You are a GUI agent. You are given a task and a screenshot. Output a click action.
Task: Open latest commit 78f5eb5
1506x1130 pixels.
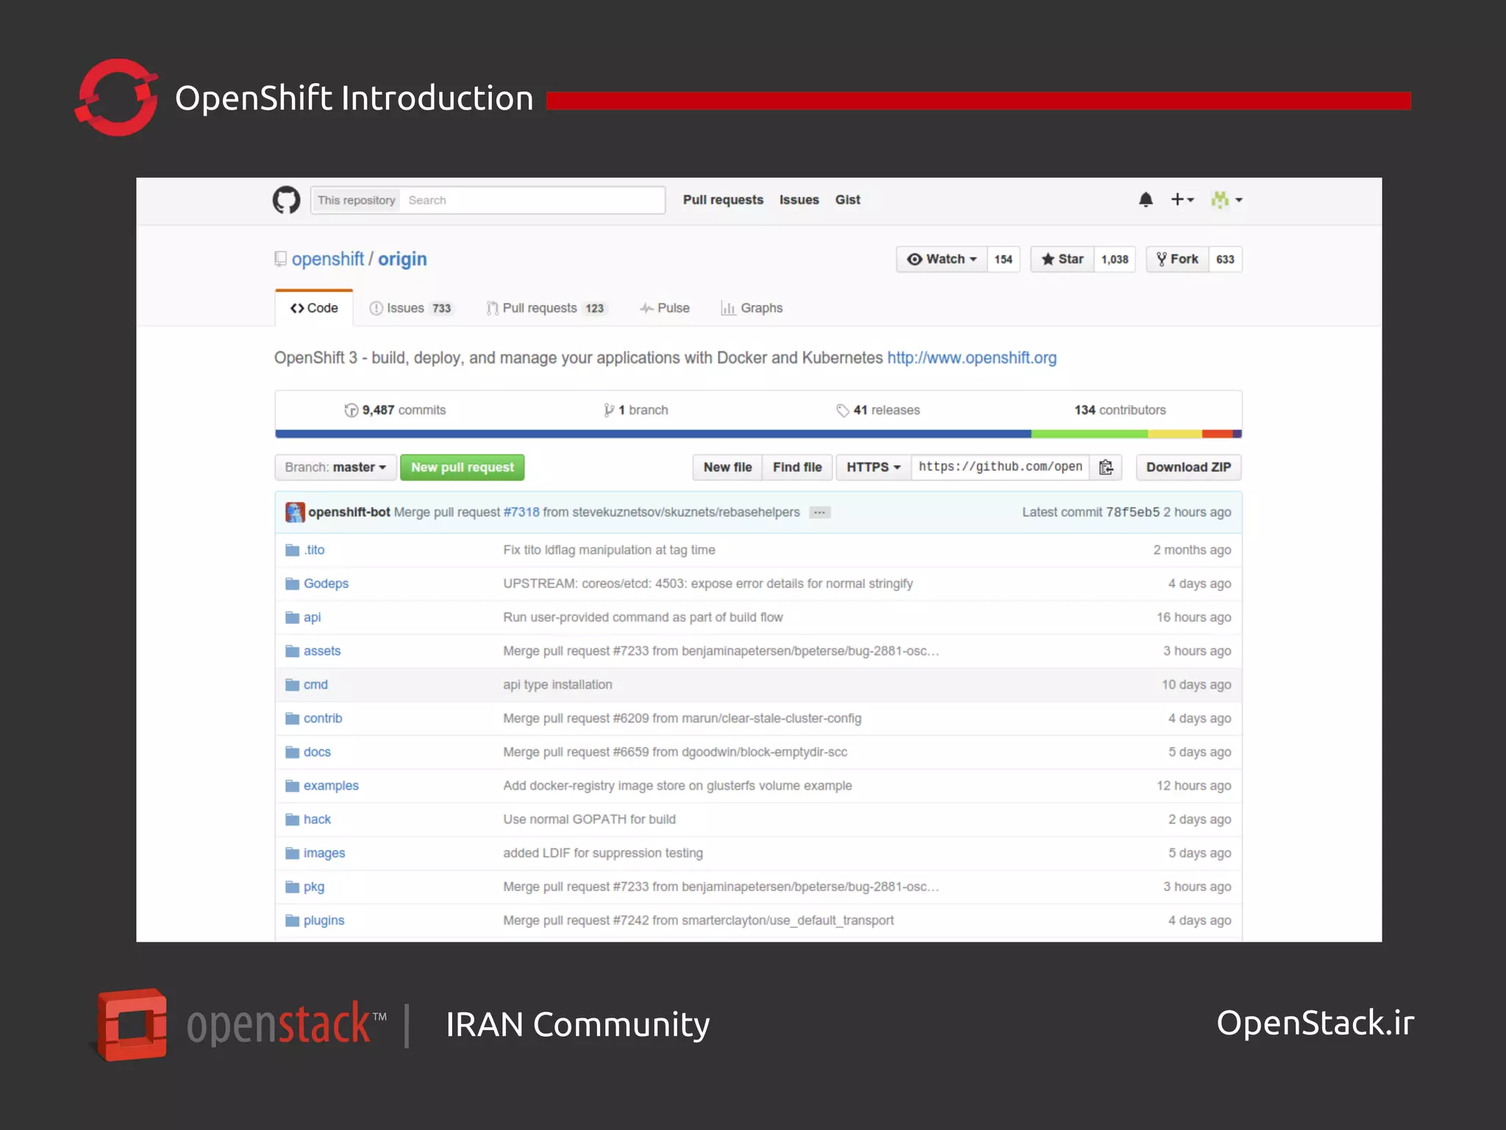1132,512
